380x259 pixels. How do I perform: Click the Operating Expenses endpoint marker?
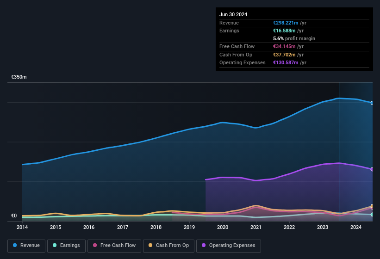(372, 169)
